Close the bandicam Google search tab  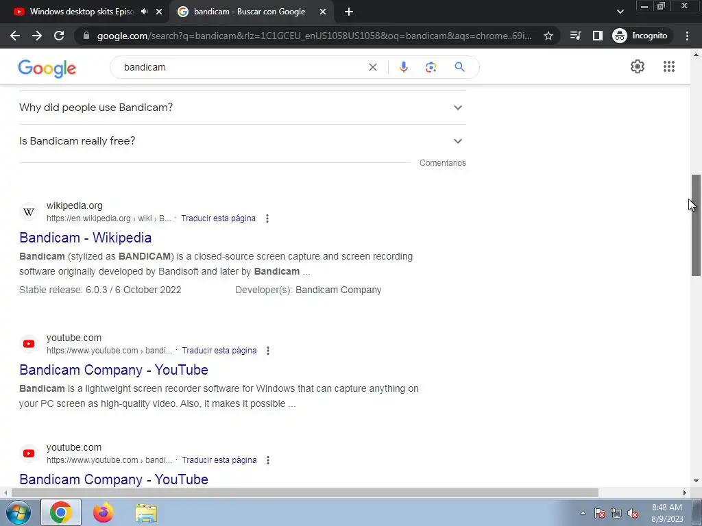click(x=323, y=12)
